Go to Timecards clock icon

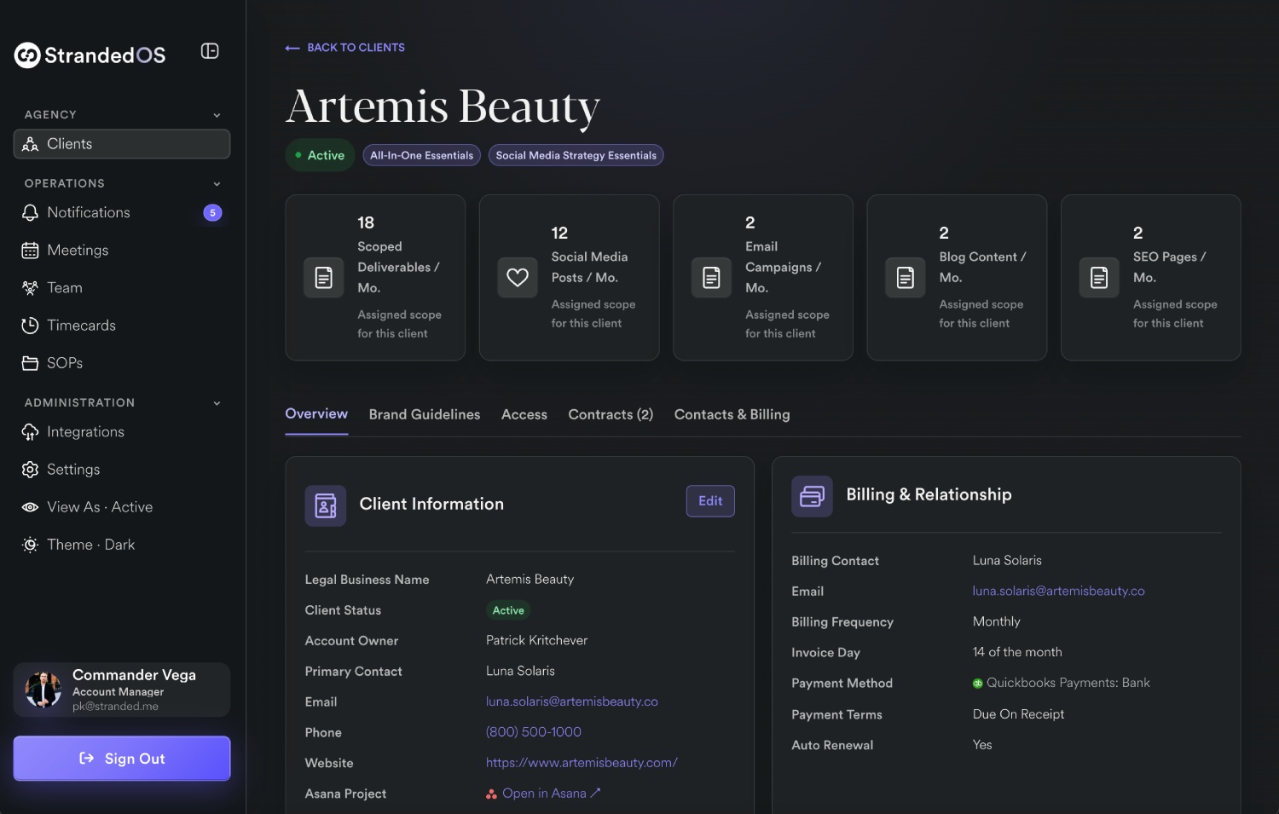30,326
